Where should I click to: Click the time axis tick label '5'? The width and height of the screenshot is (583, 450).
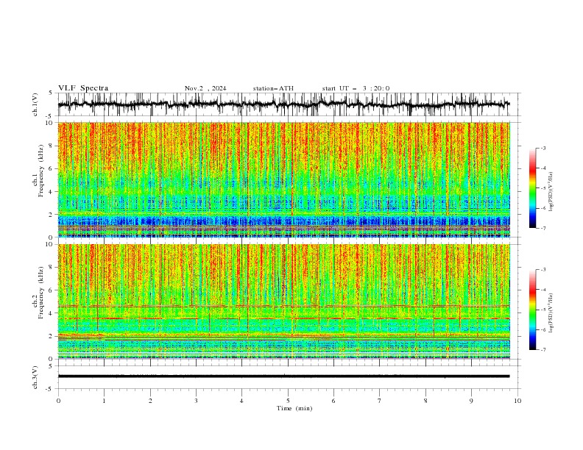[x=288, y=401]
